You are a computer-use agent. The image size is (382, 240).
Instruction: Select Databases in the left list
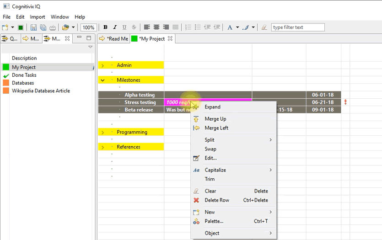[x=23, y=83]
